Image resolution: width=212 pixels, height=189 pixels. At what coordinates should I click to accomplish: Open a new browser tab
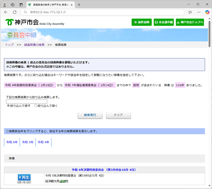click(x=79, y=5)
